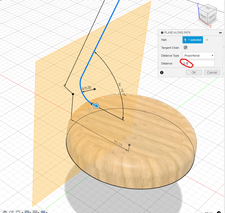Screen dimensions: 225x213
Task: Uncheck the Tangent Chain checkbox
Action: [186, 48]
